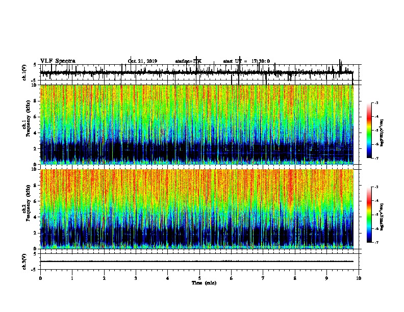
Task: Click '-7' on the ch.1 color bar
Action: click(x=376, y=158)
